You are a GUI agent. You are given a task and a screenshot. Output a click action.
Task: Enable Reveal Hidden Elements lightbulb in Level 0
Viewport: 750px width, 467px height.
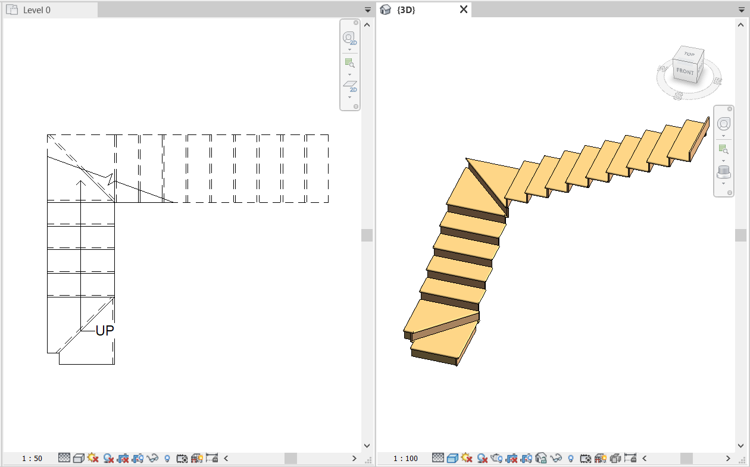point(167,458)
